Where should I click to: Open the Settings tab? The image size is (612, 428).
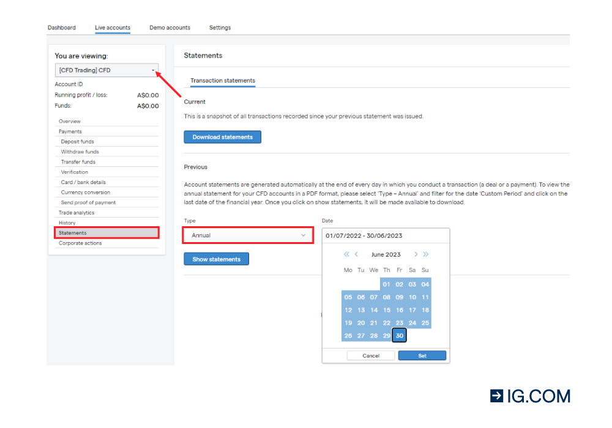click(x=220, y=28)
